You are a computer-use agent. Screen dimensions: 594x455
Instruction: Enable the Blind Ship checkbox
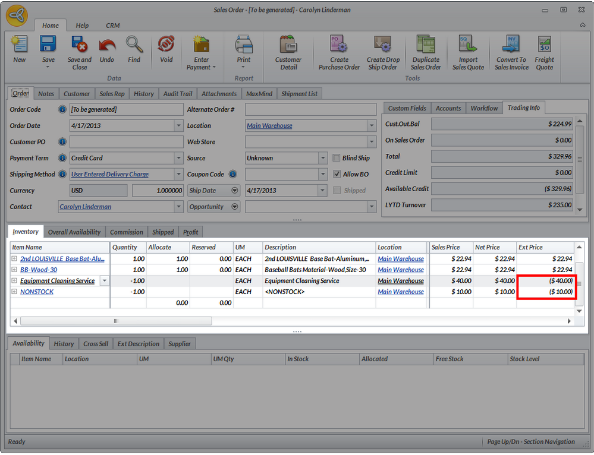click(337, 158)
